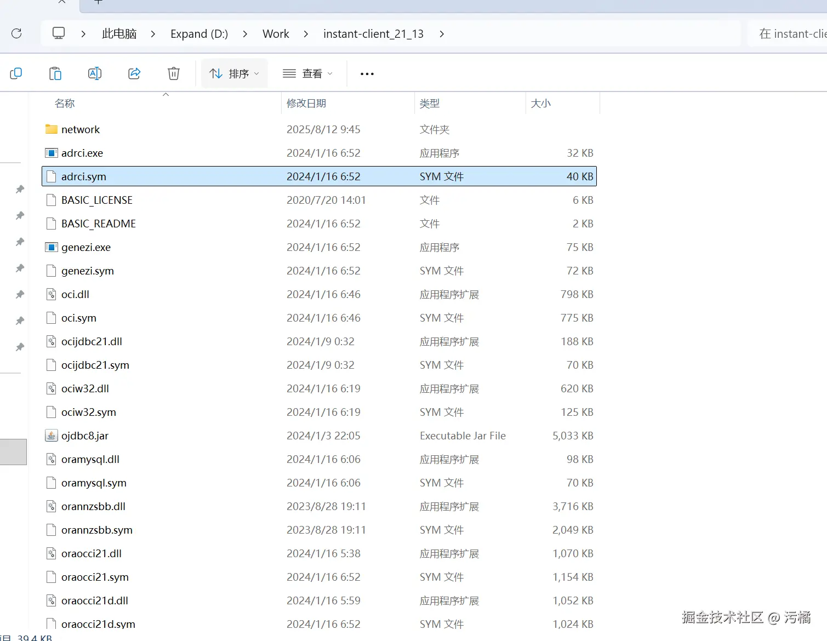Click the 2020/7/20 14:01 date cell
827x641 pixels.
(x=326, y=200)
